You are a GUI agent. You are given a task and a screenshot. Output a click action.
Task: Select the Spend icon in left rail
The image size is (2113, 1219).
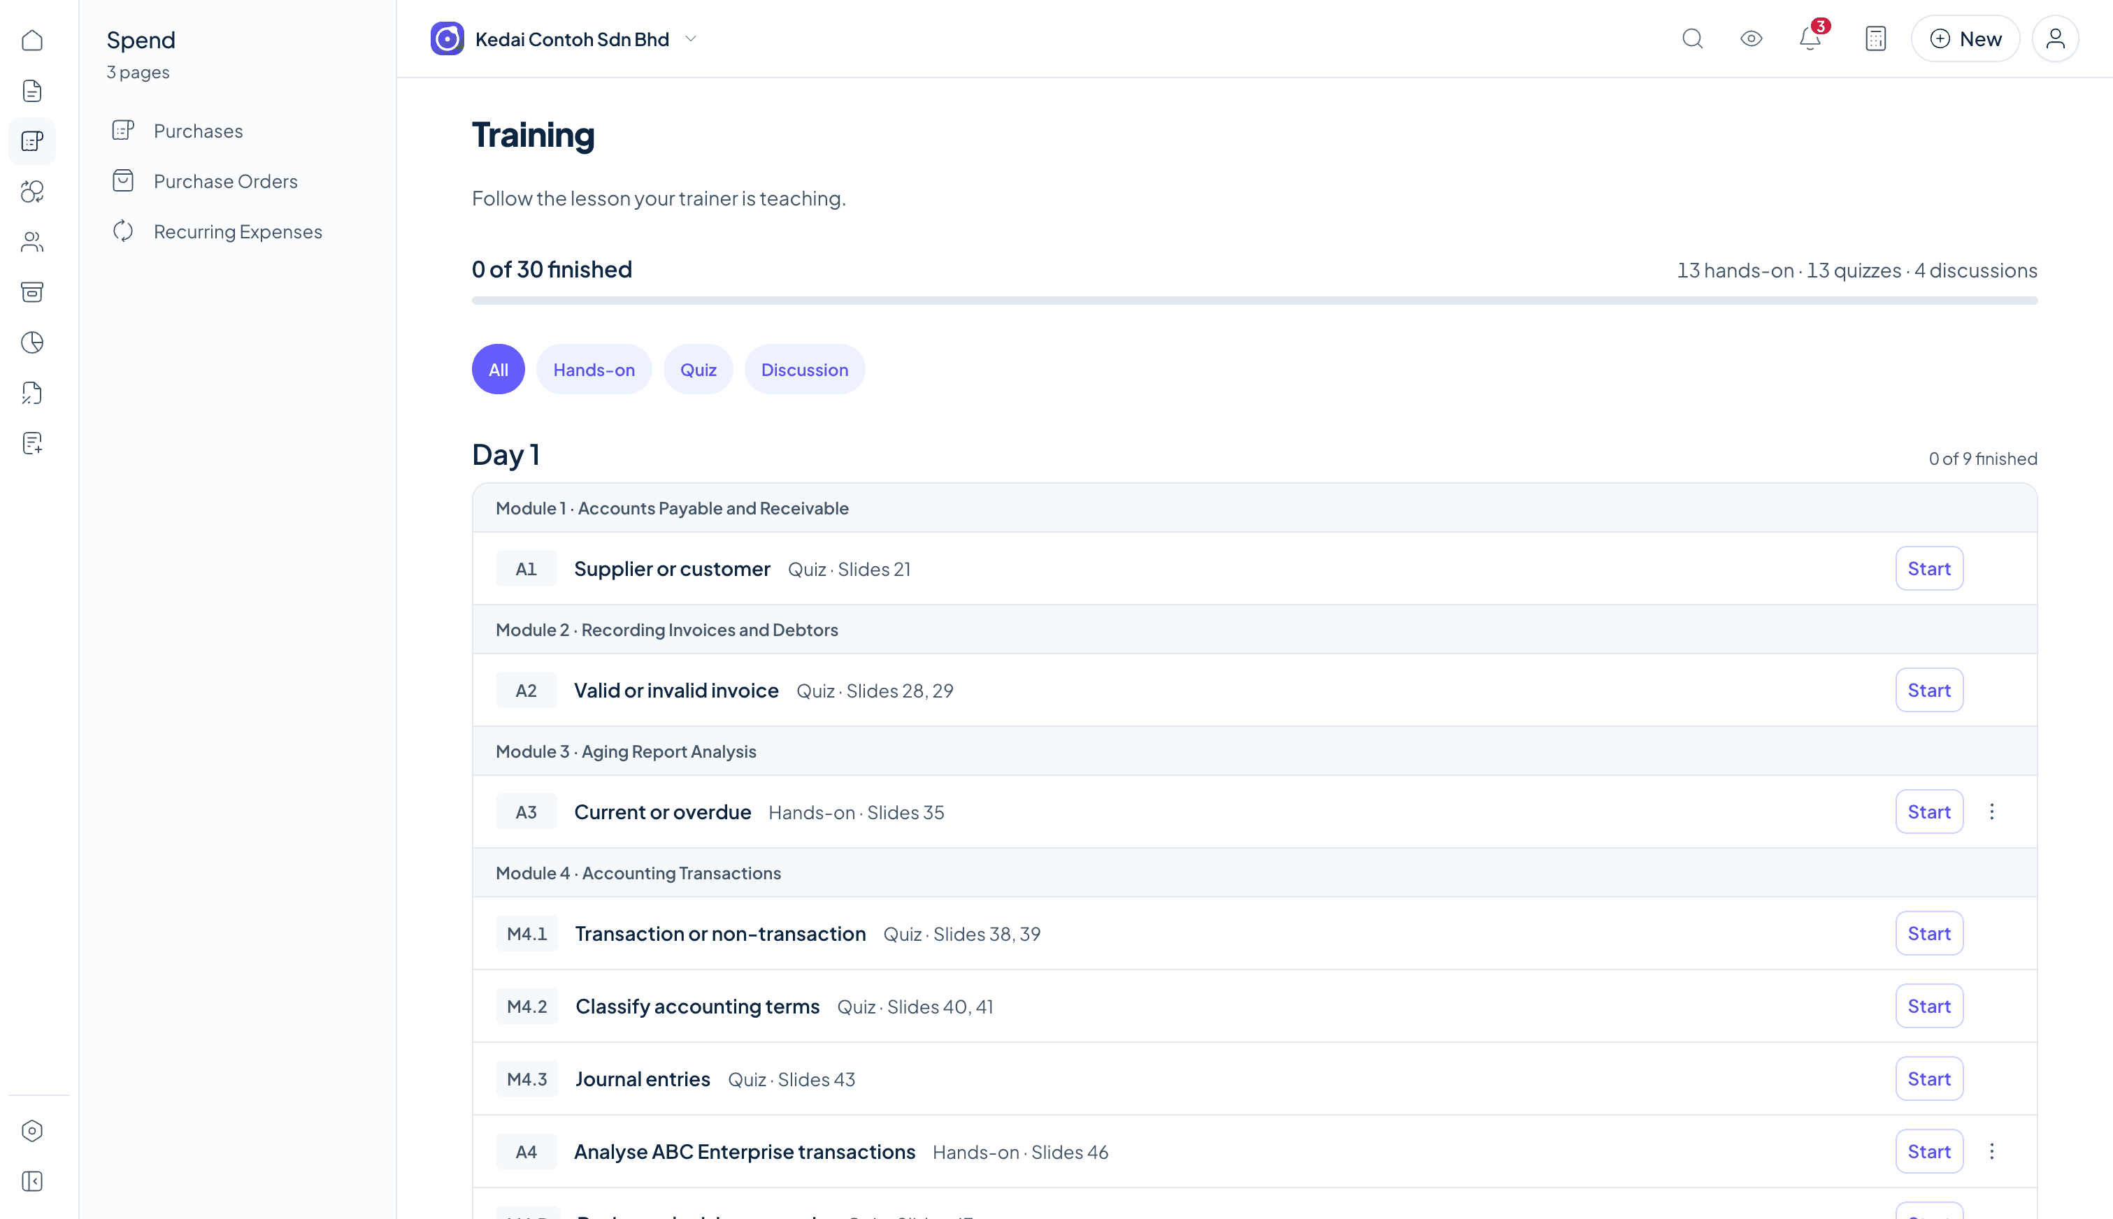[32, 140]
